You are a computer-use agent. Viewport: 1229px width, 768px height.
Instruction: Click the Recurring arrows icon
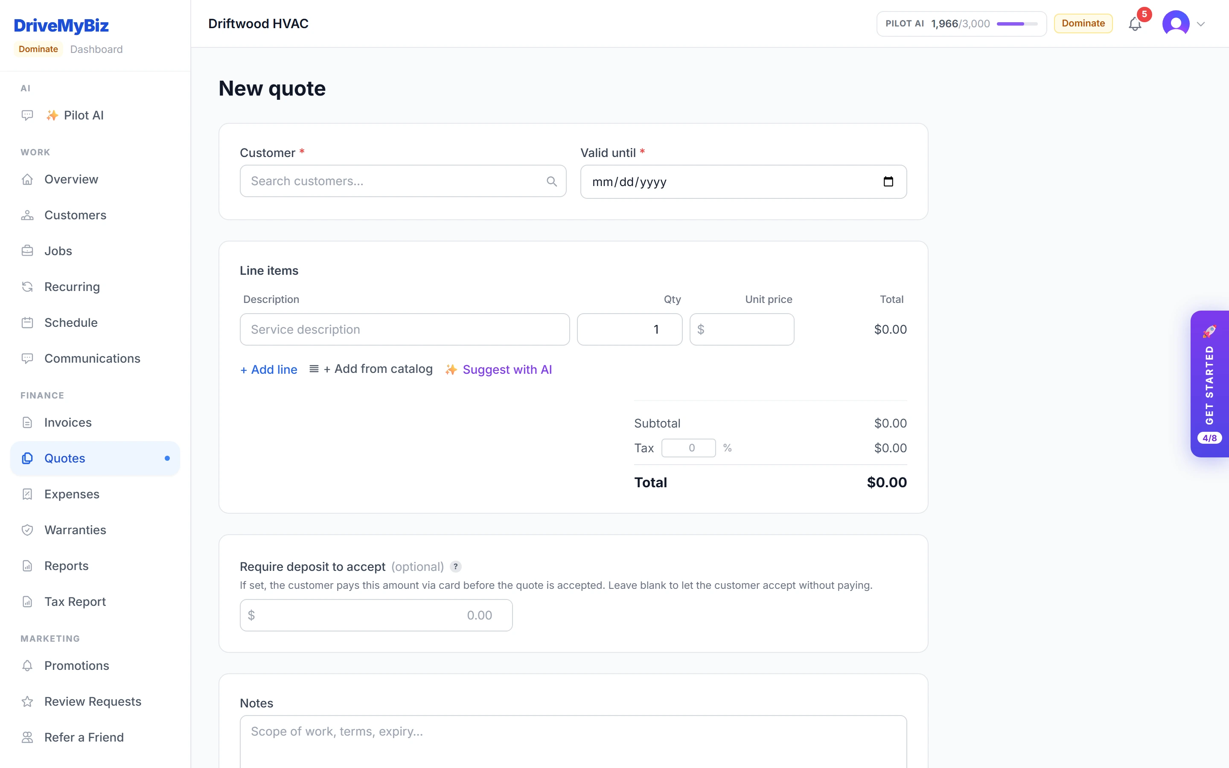(27, 287)
